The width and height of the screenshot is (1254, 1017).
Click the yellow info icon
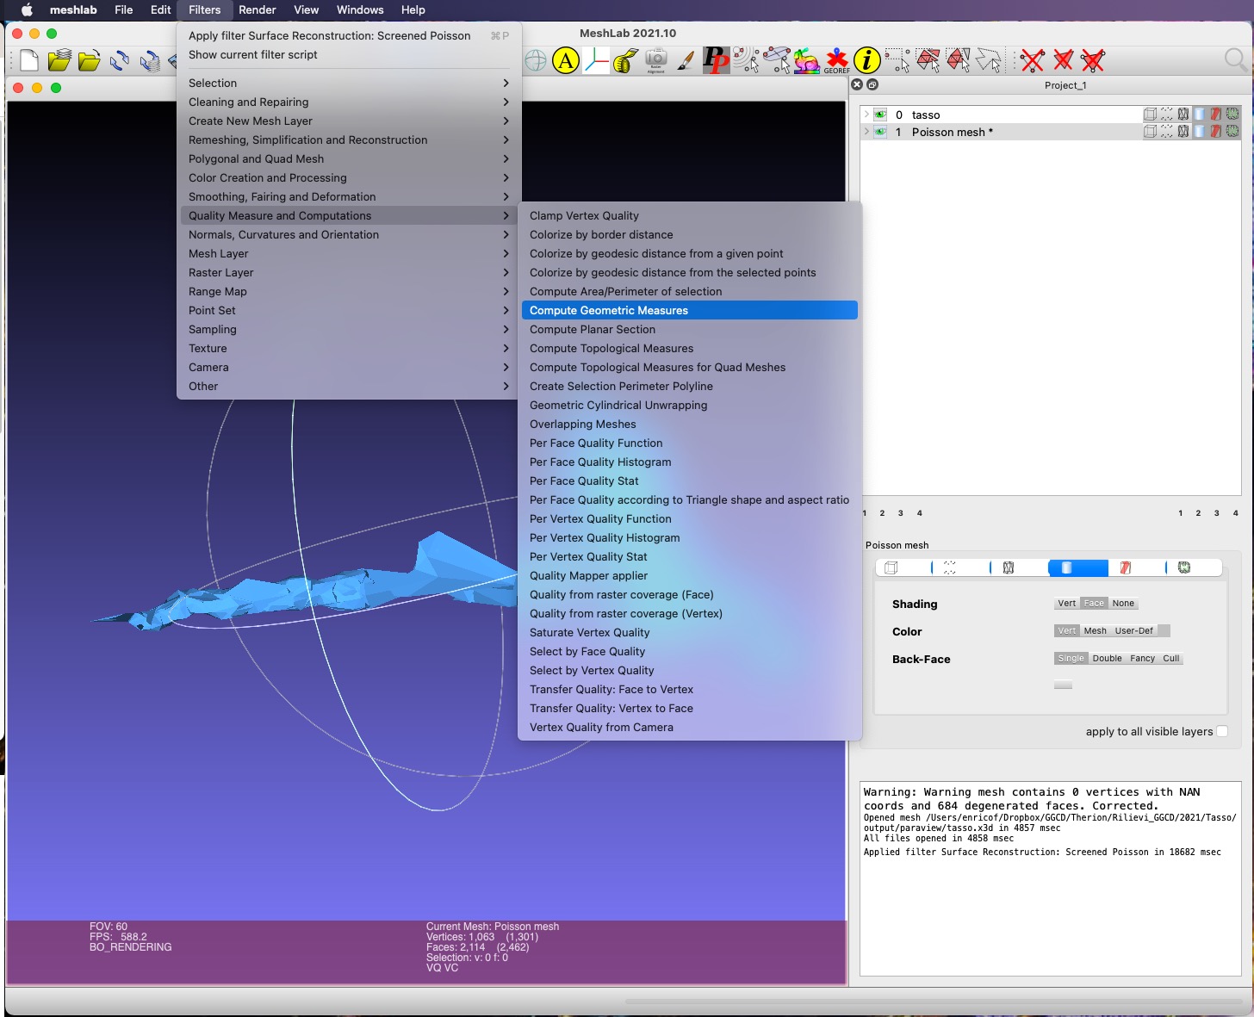click(x=867, y=60)
